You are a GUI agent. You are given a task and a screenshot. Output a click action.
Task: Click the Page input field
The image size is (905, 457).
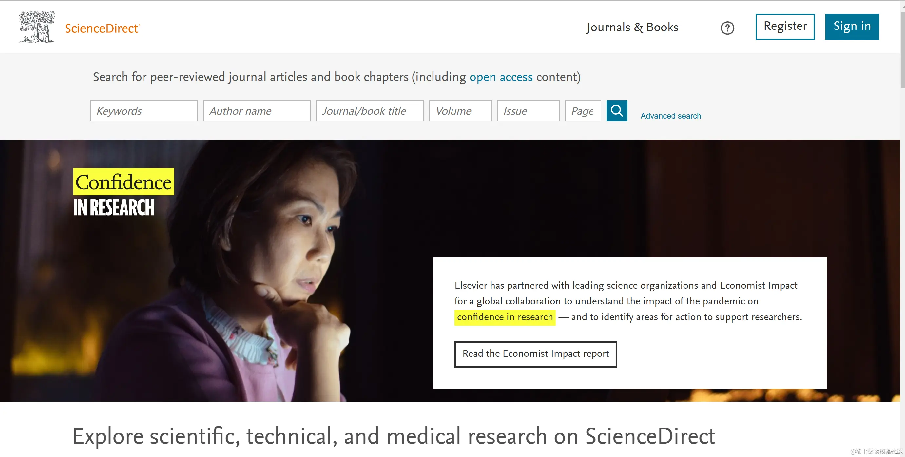[582, 111]
